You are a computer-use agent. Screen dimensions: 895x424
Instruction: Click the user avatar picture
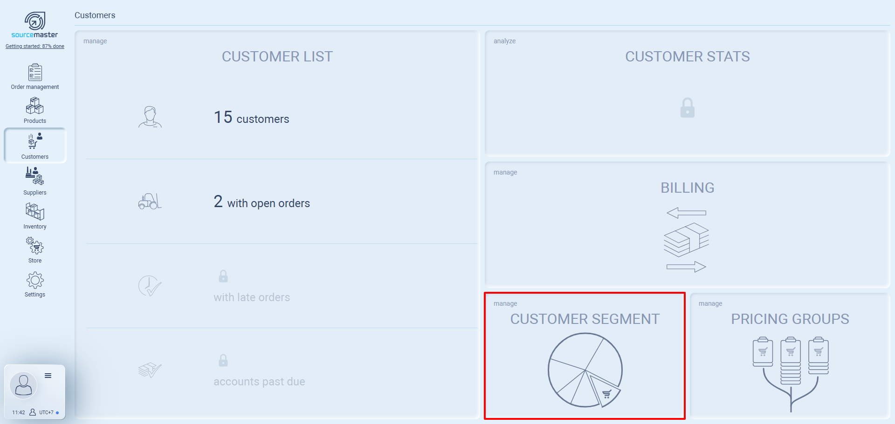tap(23, 385)
